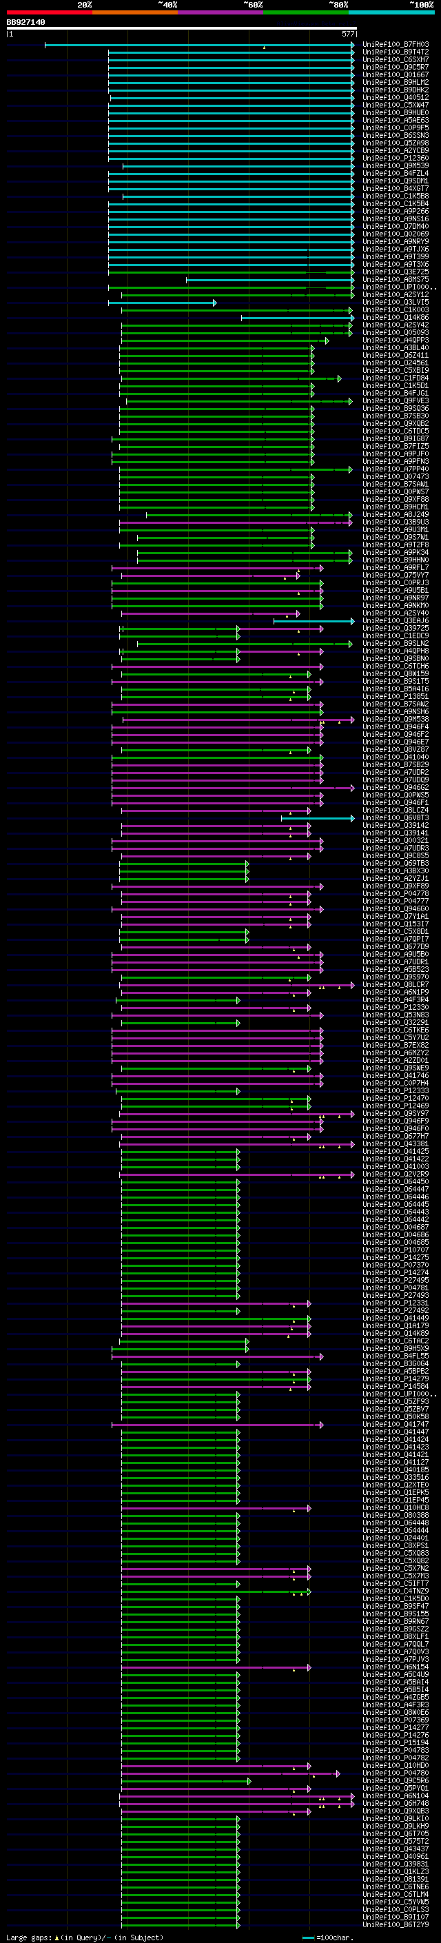Image resolution: width=441 pixels, height=1943 pixels.
Task: Open hit UniRef100_Q01667
Action: coord(395,74)
